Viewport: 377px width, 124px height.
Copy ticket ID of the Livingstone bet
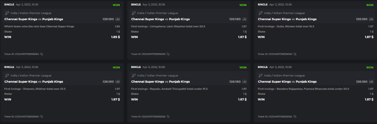(168, 54)
